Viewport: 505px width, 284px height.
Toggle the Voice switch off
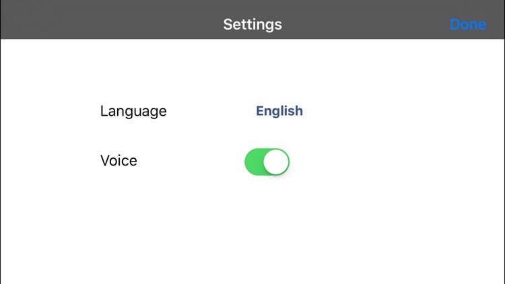click(x=267, y=162)
